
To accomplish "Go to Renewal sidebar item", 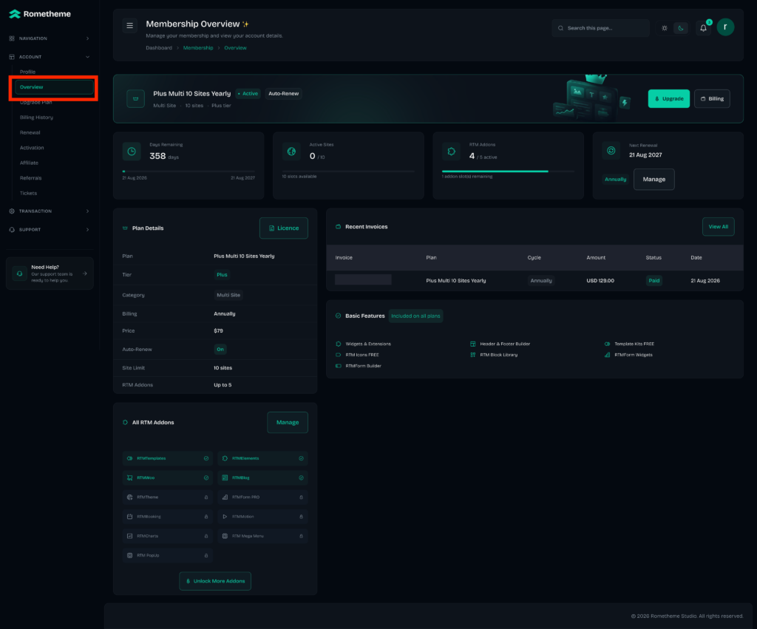I will (x=30, y=132).
